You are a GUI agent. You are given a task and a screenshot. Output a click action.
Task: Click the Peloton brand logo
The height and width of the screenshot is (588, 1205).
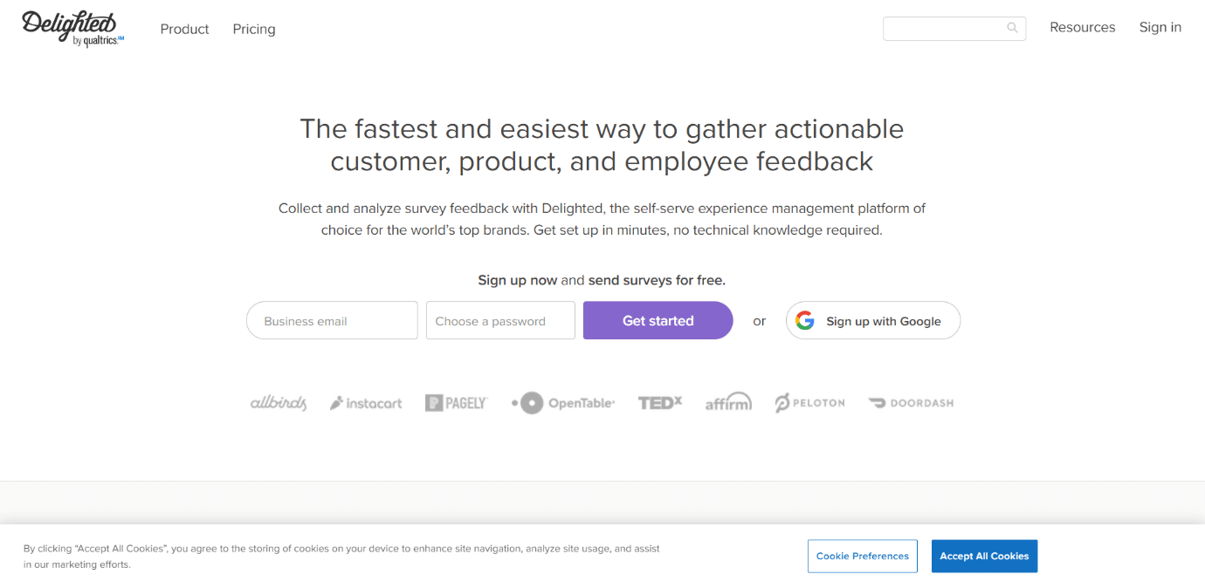[810, 403]
